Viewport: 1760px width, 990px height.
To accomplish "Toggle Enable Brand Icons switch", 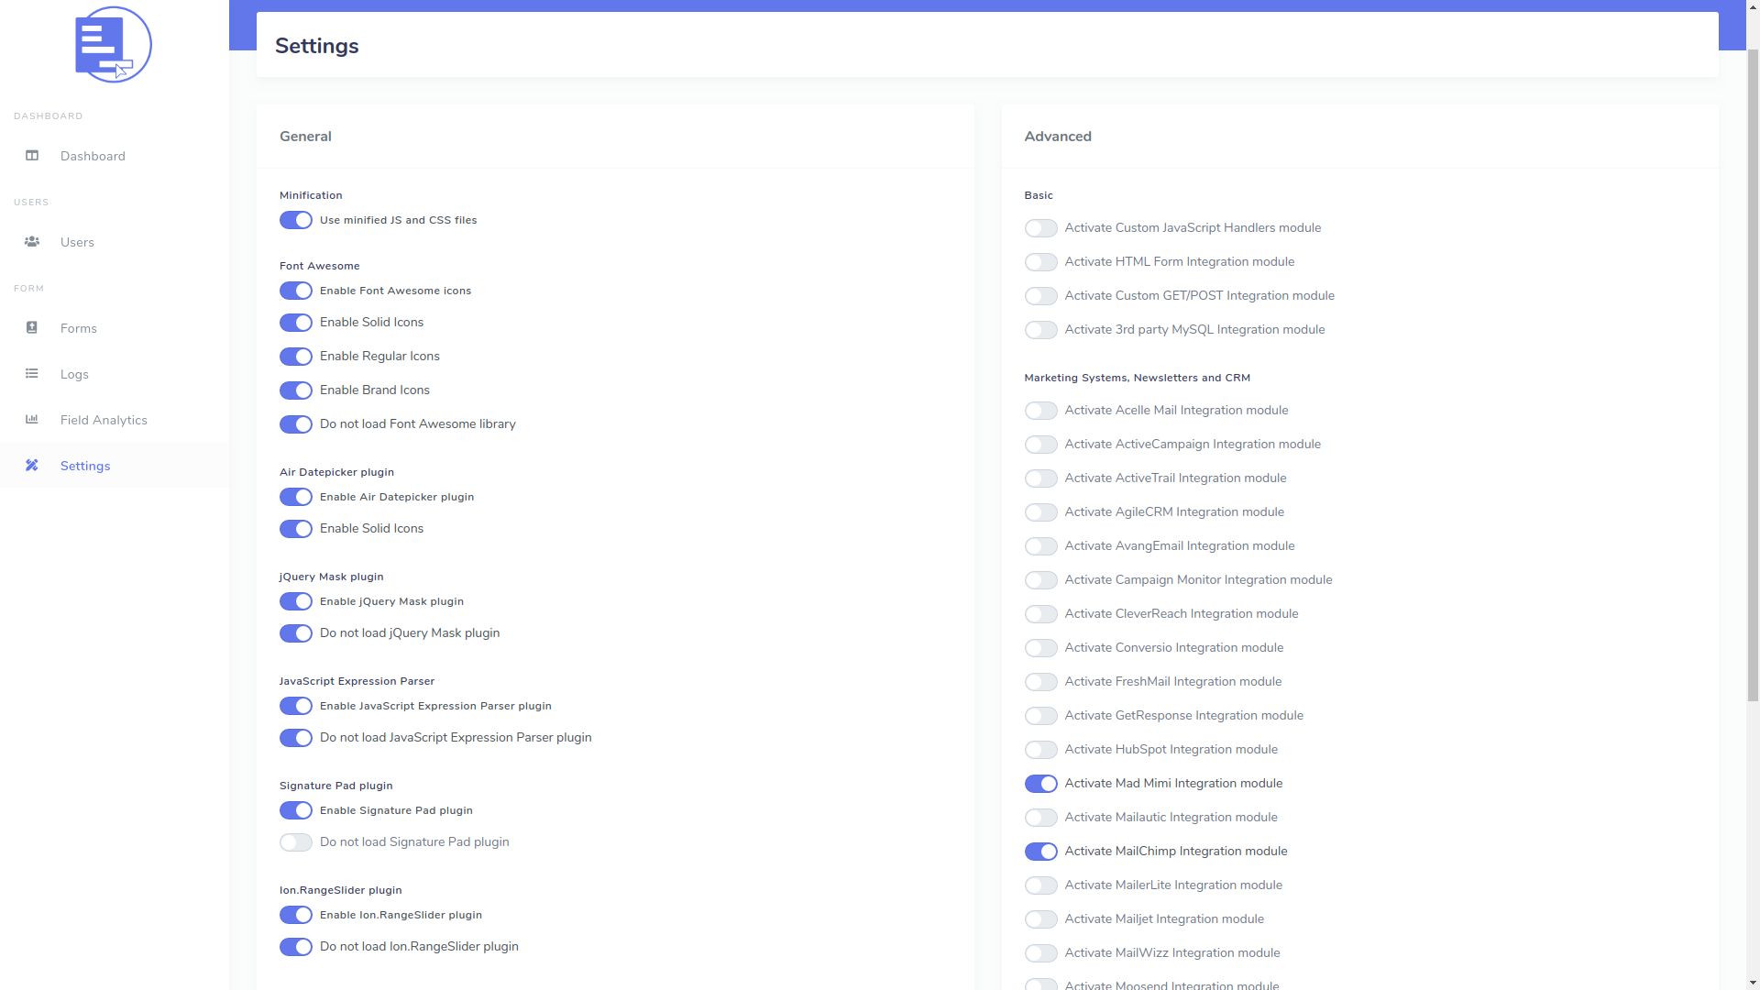I will click(296, 390).
